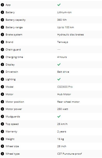Click the green checkmark for App
The width and height of the screenshot is (102, 158).
pyautogui.click(x=59, y=5)
